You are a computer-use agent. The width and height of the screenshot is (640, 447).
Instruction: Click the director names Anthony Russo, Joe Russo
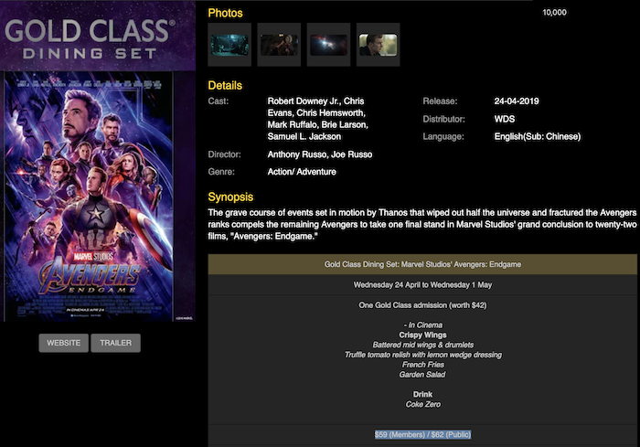[319, 154]
